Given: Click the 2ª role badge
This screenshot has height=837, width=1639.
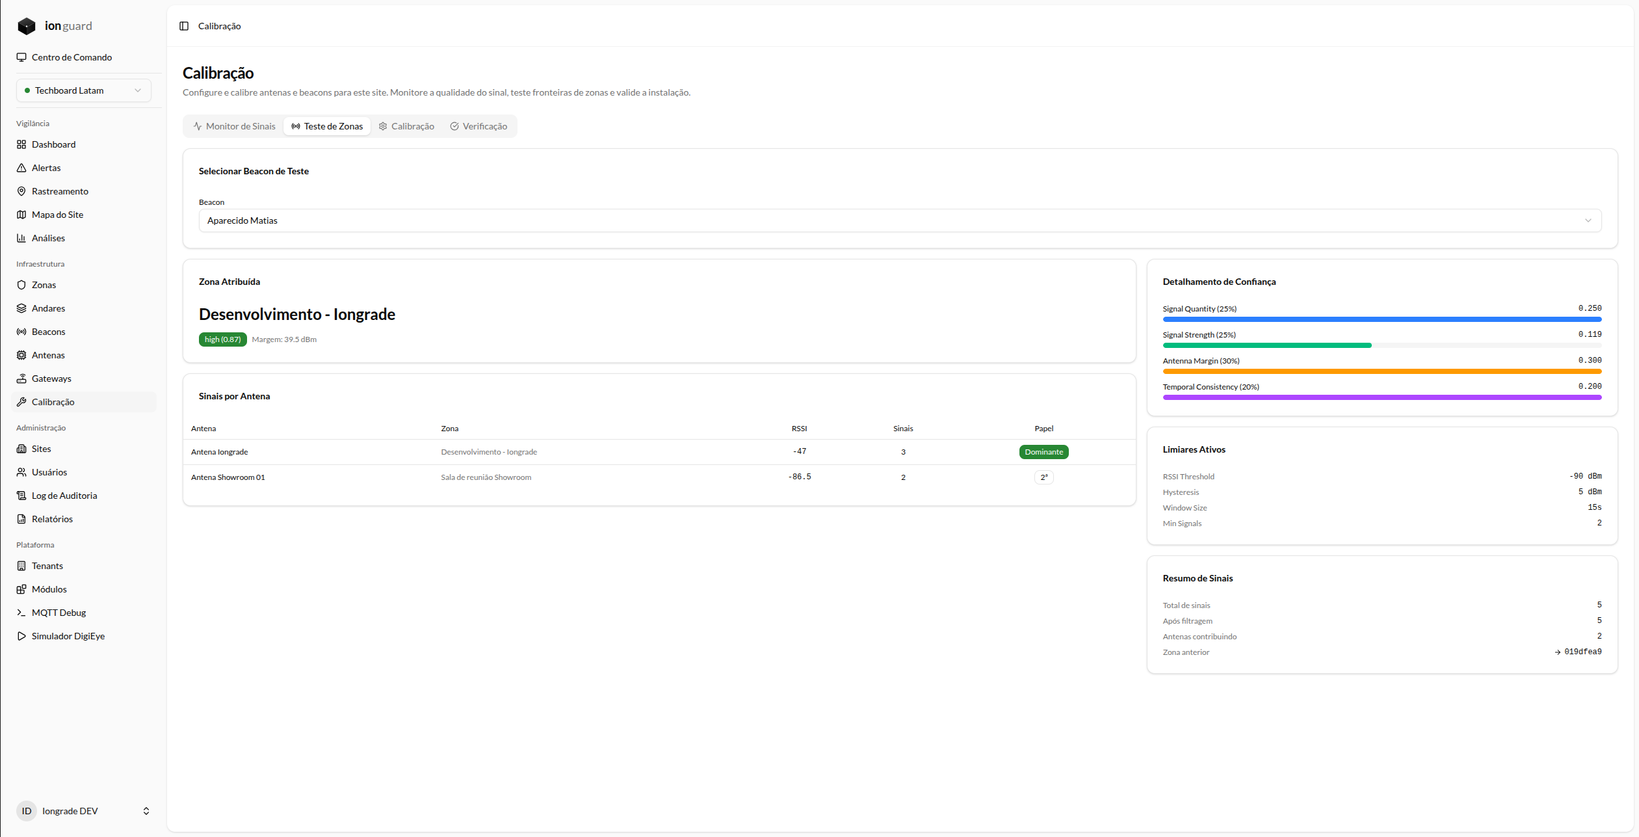Looking at the screenshot, I should 1043,477.
